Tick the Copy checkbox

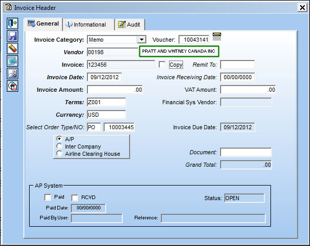click(x=162, y=65)
